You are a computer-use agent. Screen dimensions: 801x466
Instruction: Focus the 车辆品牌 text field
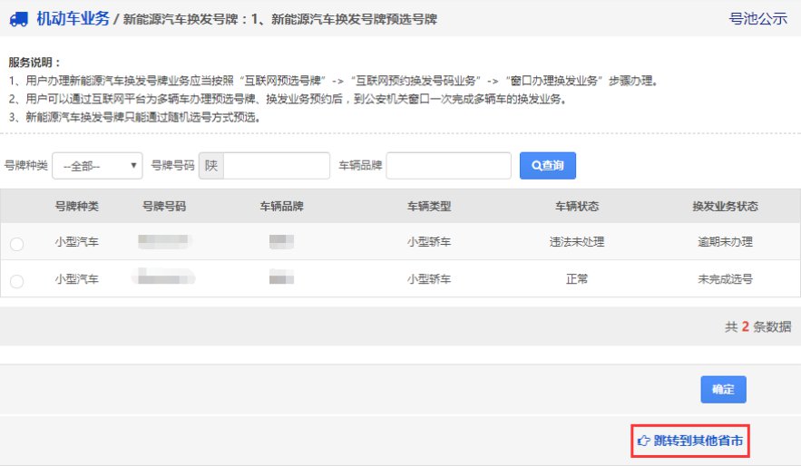coord(448,166)
